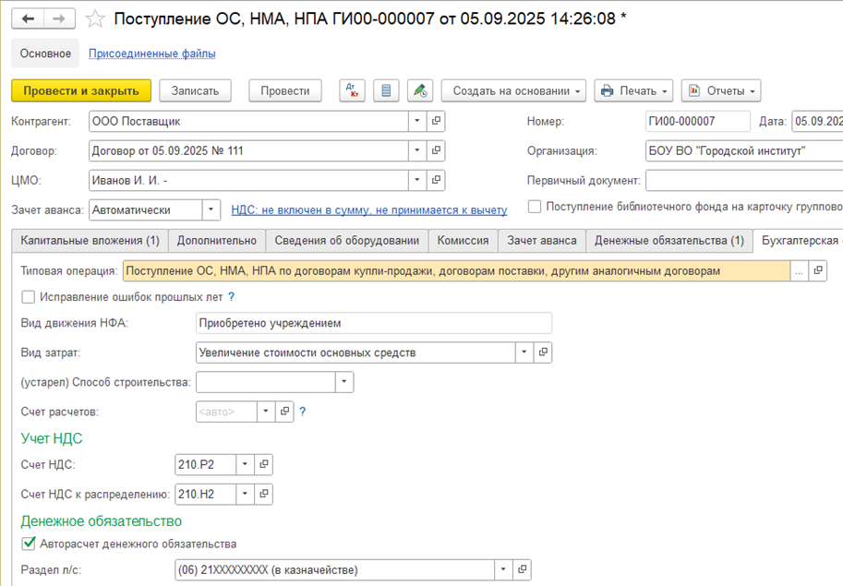The height and width of the screenshot is (586, 843).
Task: Open Создать на основании menu
Action: (x=513, y=90)
